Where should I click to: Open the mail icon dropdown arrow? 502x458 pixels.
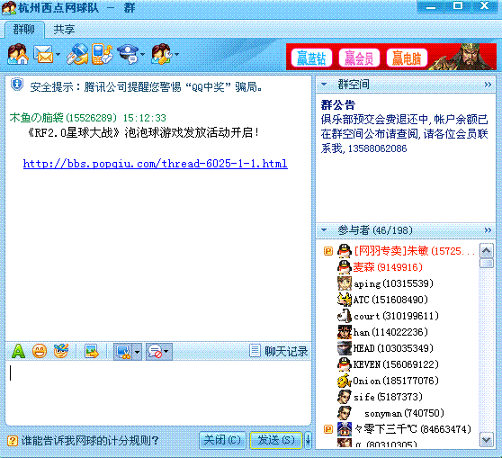(58, 55)
